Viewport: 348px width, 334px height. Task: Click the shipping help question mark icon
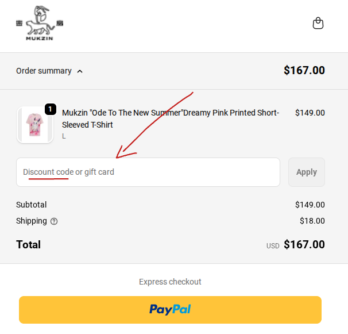[54, 221]
